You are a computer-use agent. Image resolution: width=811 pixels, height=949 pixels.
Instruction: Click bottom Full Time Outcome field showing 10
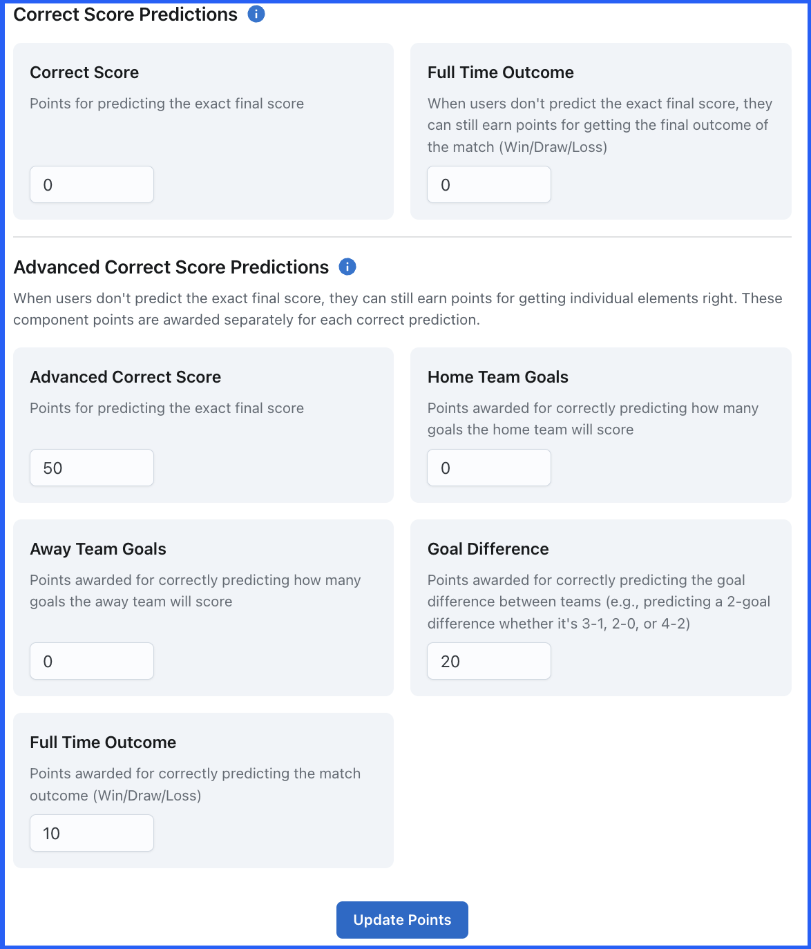(x=92, y=833)
